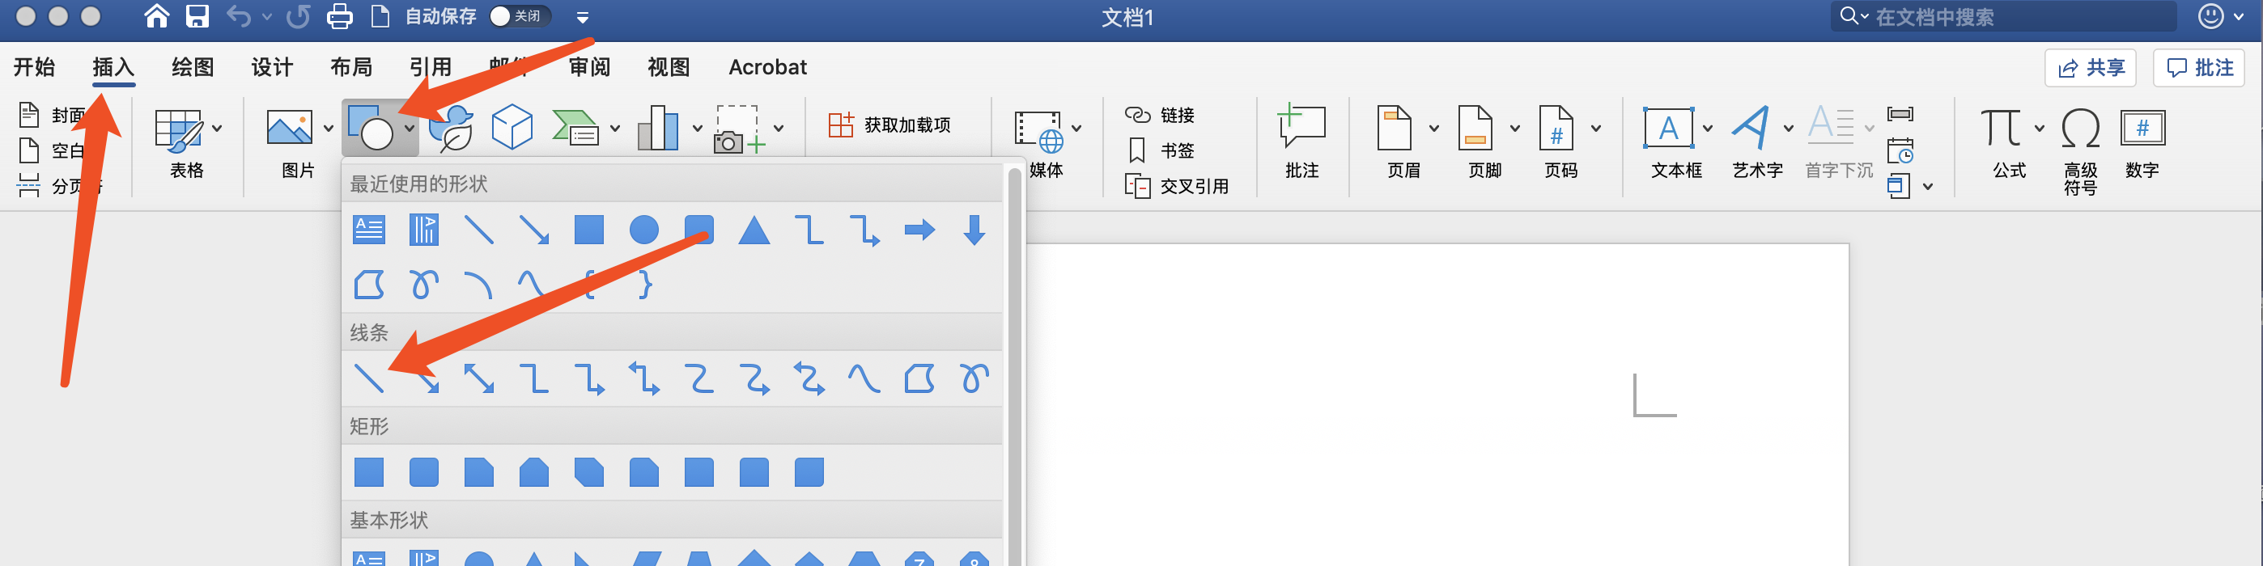Switch to the 视图 tab
Screen dimensions: 2263x566
(668, 66)
